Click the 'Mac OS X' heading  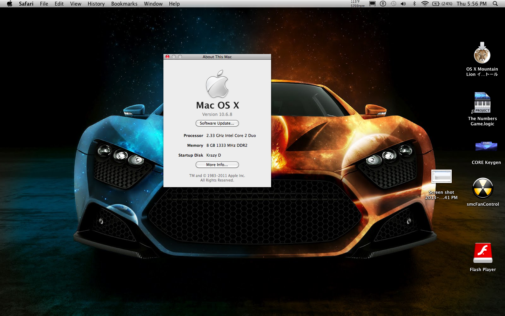click(217, 105)
